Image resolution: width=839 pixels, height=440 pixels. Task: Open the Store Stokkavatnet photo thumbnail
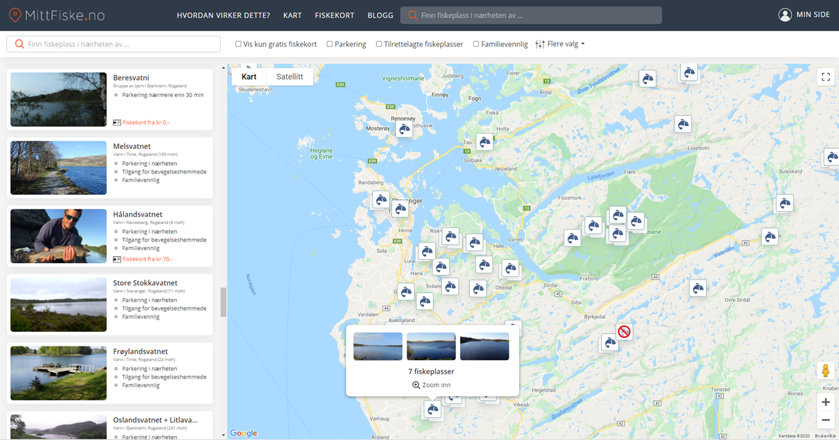(58, 304)
